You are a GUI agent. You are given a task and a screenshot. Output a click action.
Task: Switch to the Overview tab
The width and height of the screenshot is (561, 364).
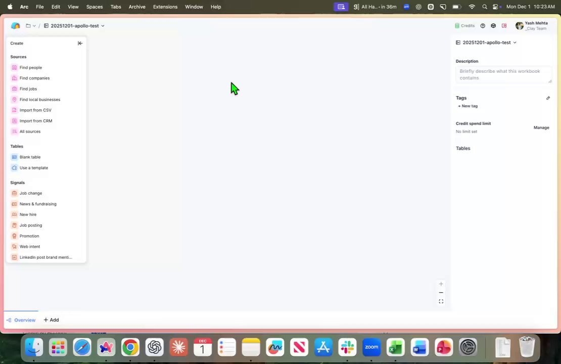coord(21,320)
